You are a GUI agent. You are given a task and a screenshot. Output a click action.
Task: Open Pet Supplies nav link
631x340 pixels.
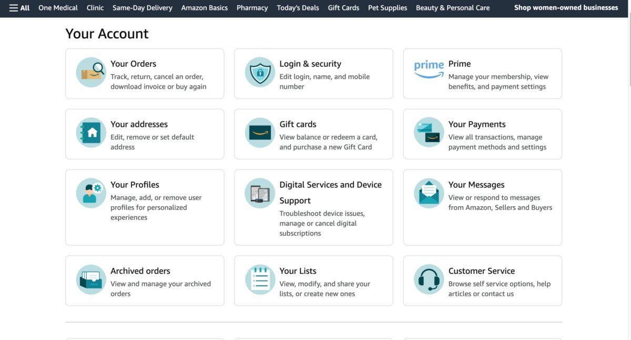click(388, 8)
